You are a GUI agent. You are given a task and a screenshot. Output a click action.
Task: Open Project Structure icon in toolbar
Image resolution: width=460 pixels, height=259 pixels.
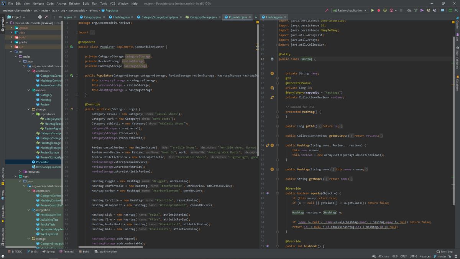tap(442, 11)
